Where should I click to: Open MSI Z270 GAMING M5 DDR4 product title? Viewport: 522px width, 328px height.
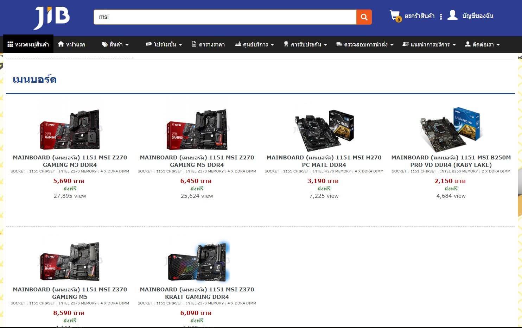pyautogui.click(x=197, y=161)
